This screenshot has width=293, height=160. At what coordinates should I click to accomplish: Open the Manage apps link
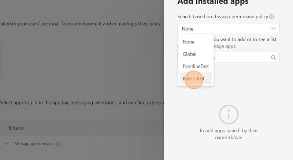[225, 46]
